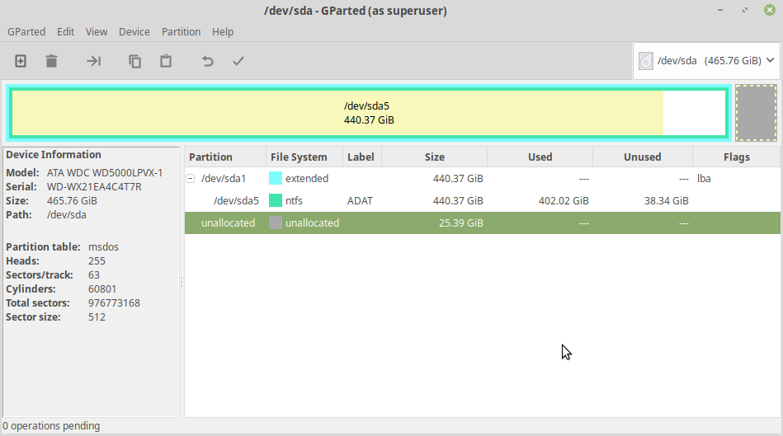Click the 38.34 GiB unused value
Viewport: 783px width, 436px height.
click(666, 200)
